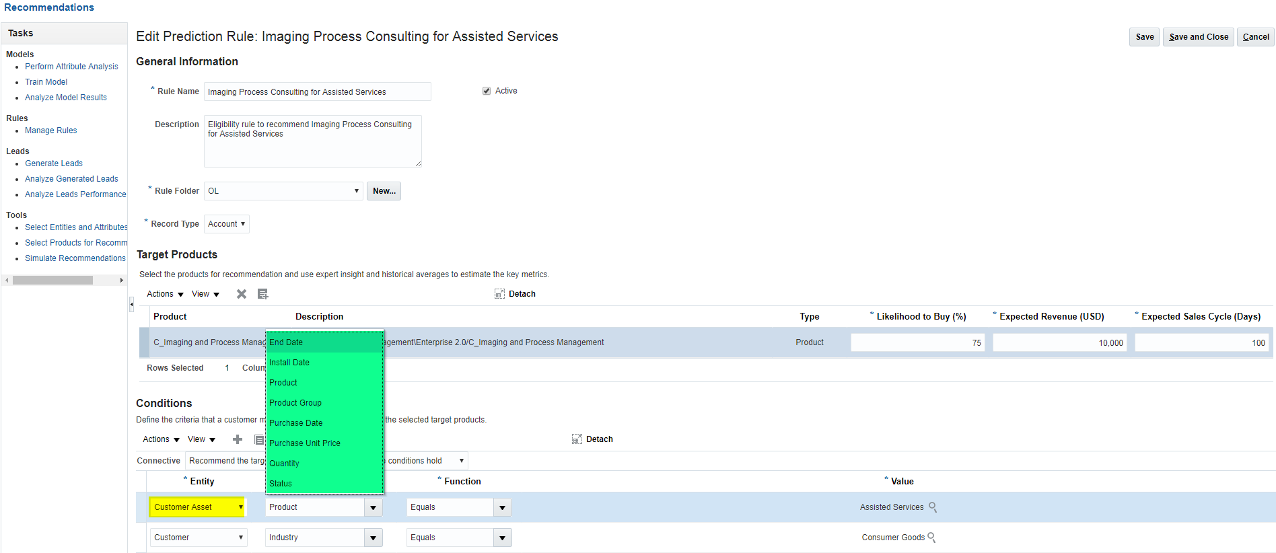Cancel editing the prediction rule
Screen dimensions: 1276x553
click(x=1256, y=37)
